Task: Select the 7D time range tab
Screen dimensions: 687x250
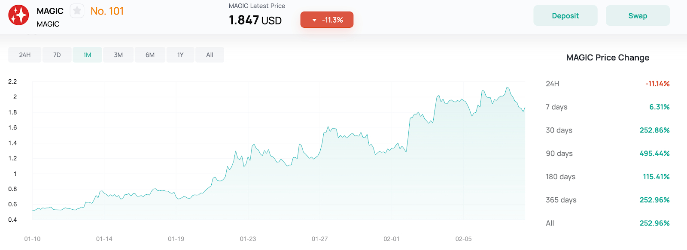Action: tap(57, 55)
